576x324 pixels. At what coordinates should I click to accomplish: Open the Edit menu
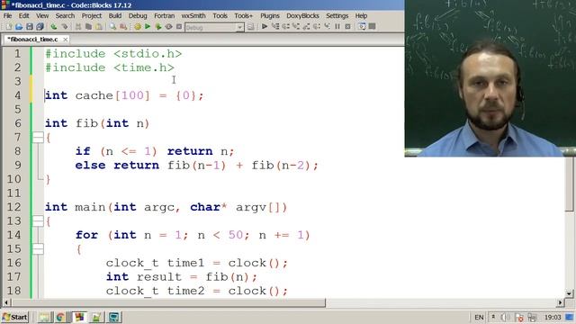coord(24,16)
